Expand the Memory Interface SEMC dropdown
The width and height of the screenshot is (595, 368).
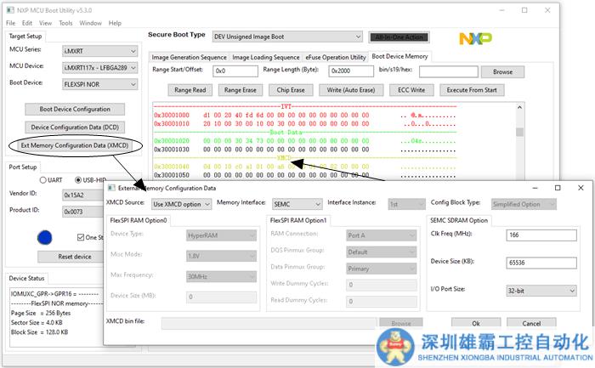tap(297, 204)
